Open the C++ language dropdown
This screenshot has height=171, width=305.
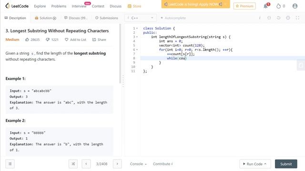click(141, 18)
